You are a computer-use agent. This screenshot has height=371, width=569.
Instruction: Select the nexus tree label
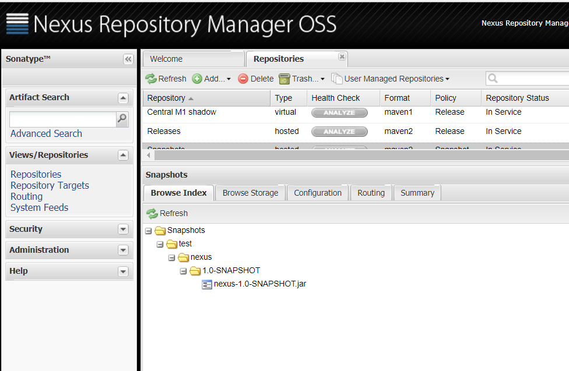point(201,257)
